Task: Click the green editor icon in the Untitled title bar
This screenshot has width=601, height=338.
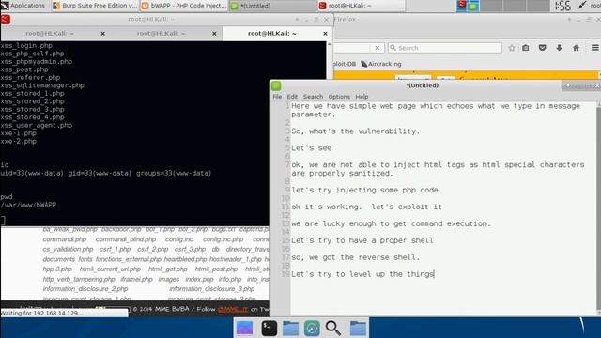Action: click(x=276, y=85)
